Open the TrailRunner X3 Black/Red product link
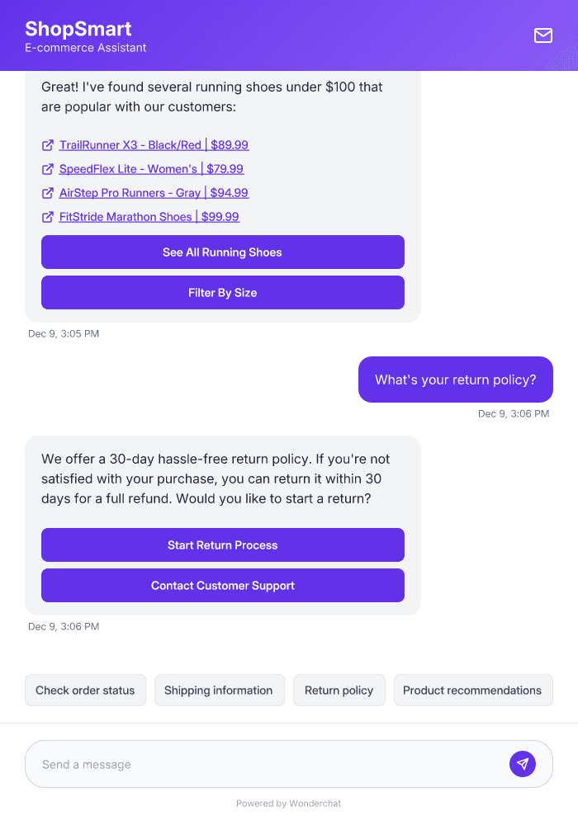 pyautogui.click(x=154, y=144)
